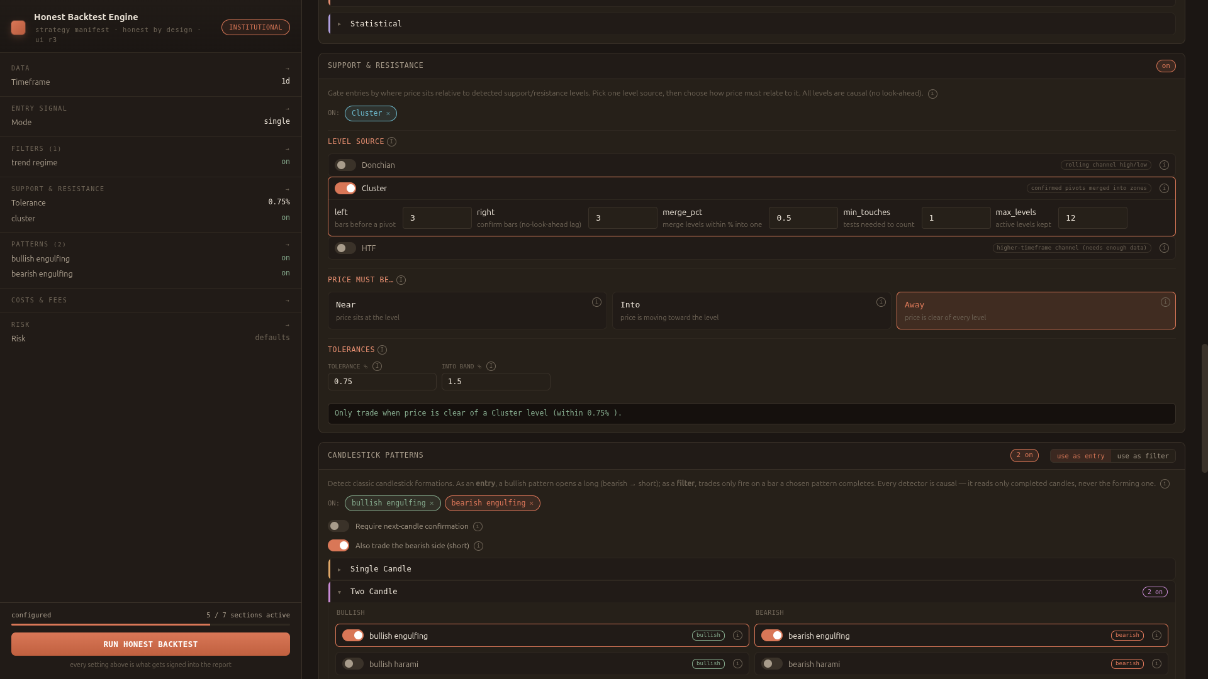Go to Risk section arrow
The width and height of the screenshot is (1208, 679).
(287, 325)
